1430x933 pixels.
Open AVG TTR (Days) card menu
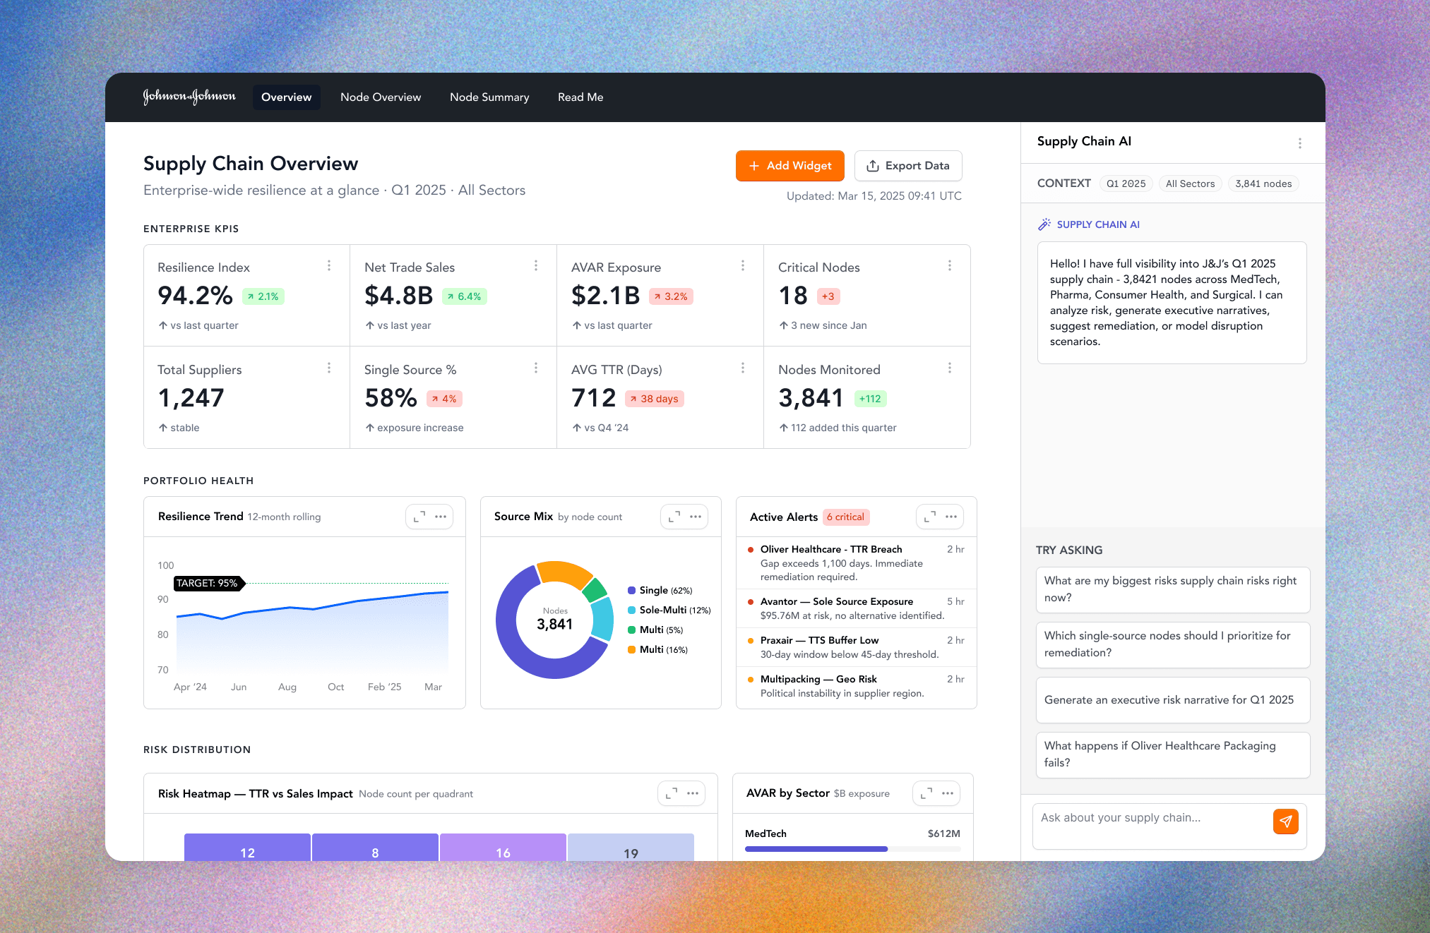tap(742, 368)
